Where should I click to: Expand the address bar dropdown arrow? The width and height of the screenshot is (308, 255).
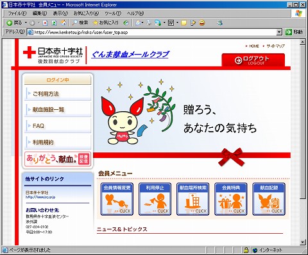click(279, 32)
